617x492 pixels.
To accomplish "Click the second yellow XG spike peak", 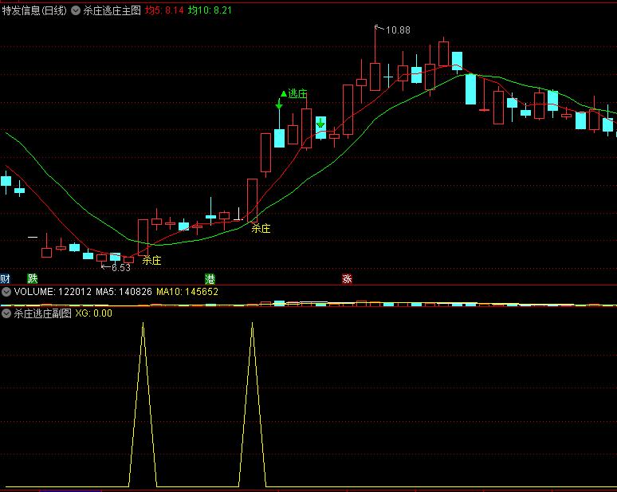I will pos(252,324).
